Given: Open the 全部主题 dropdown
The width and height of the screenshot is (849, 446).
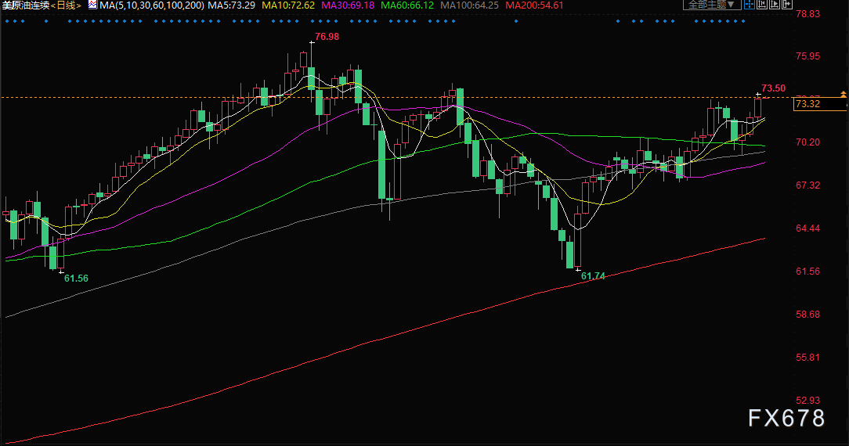Looking at the screenshot, I should click(712, 5).
